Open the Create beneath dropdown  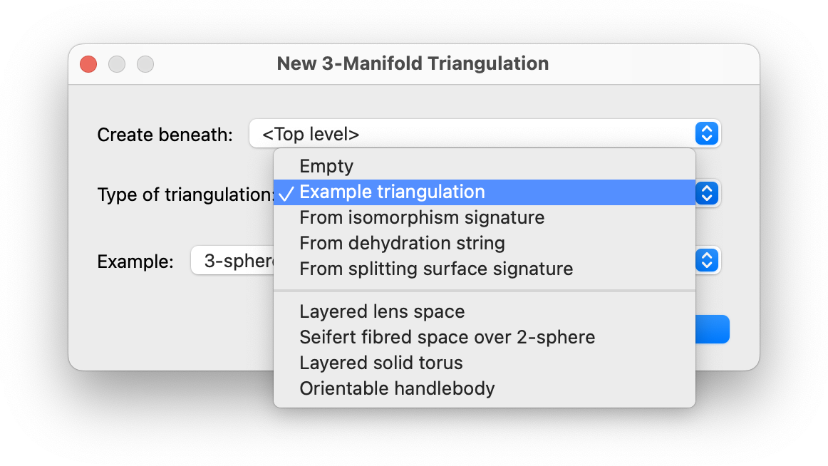tap(470, 133)
